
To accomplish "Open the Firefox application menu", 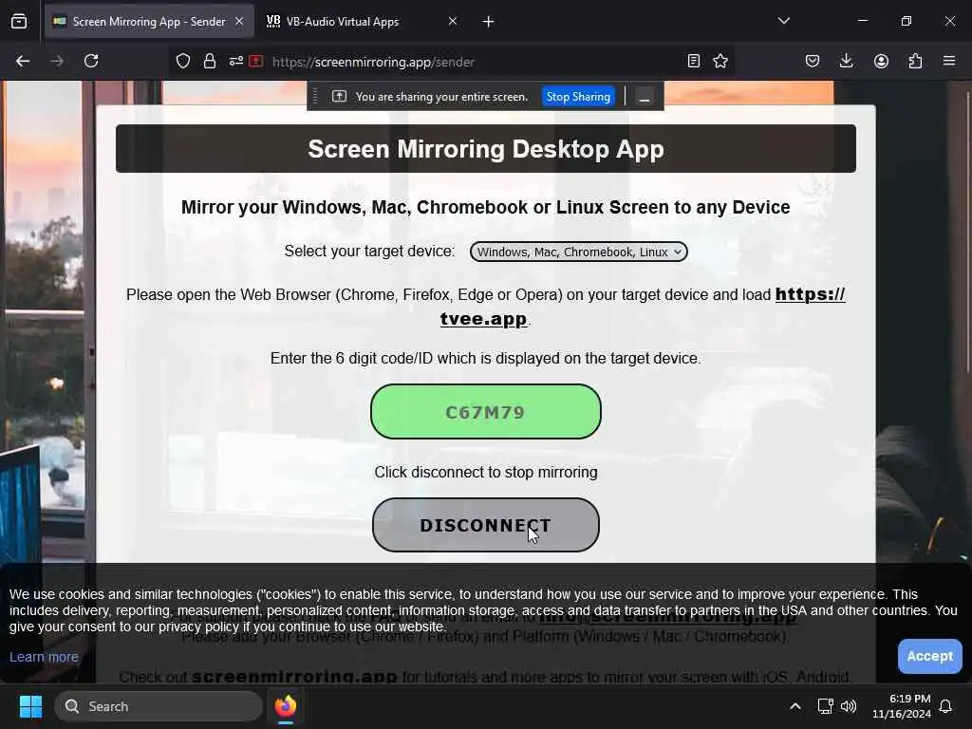I will click(x=949, y=62).
